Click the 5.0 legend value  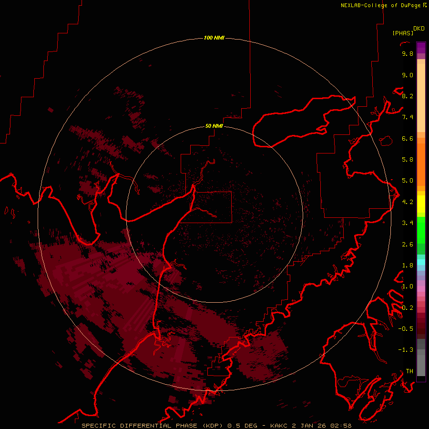click(408, 181)
